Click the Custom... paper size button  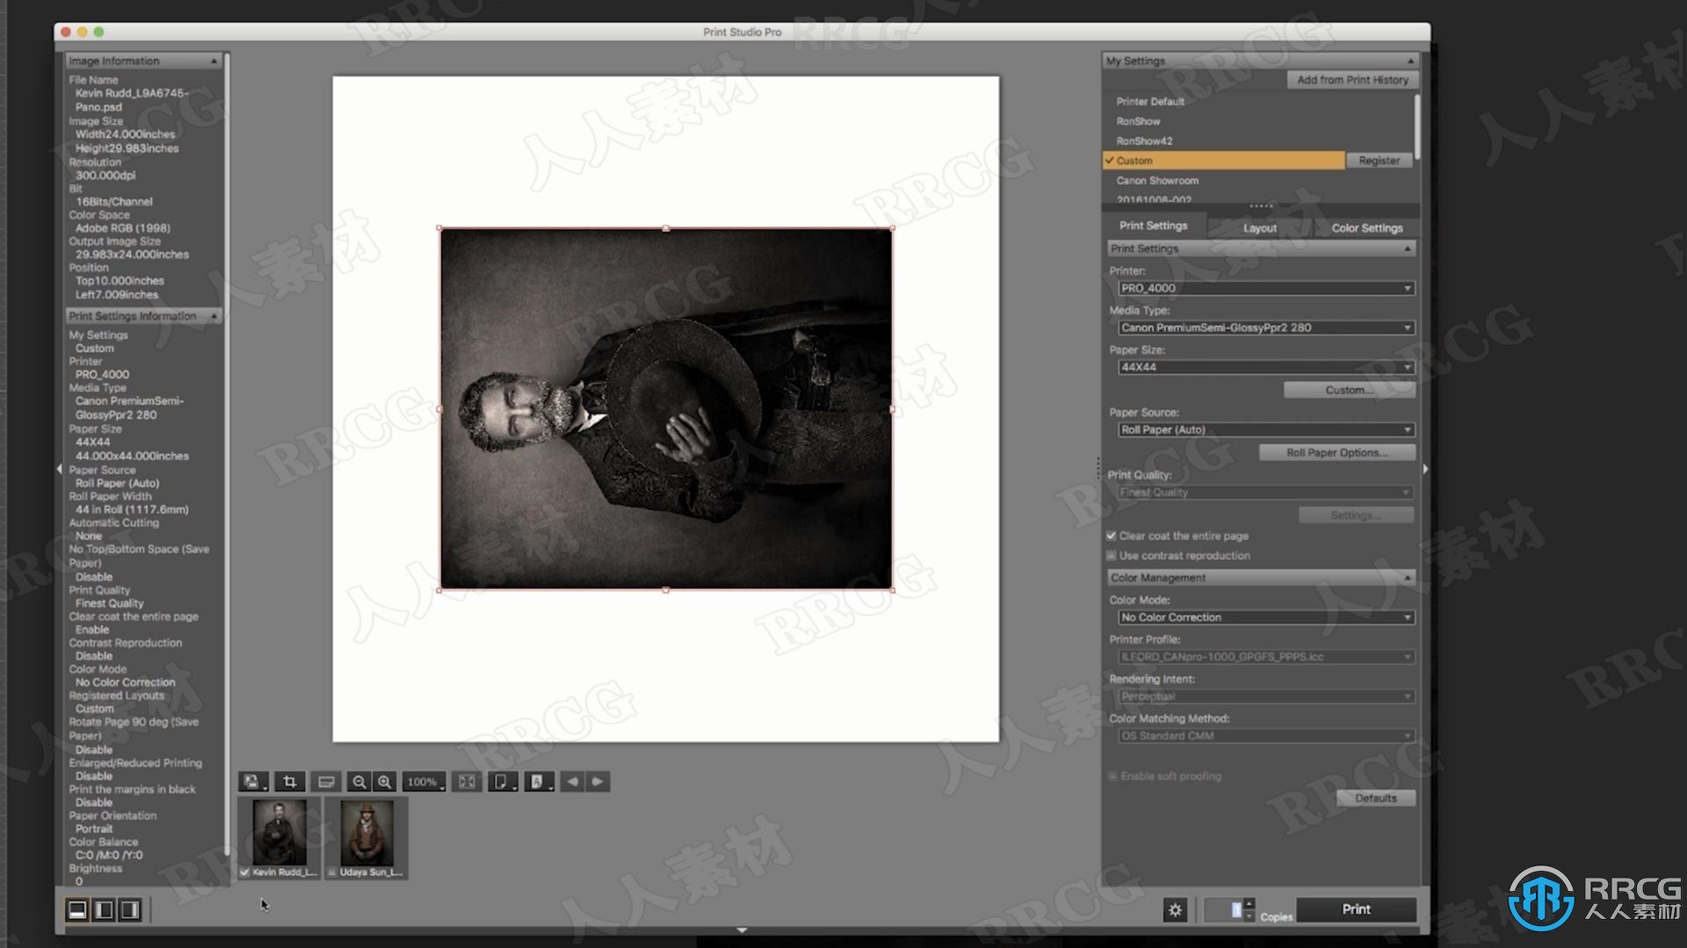coord(1349,390)
